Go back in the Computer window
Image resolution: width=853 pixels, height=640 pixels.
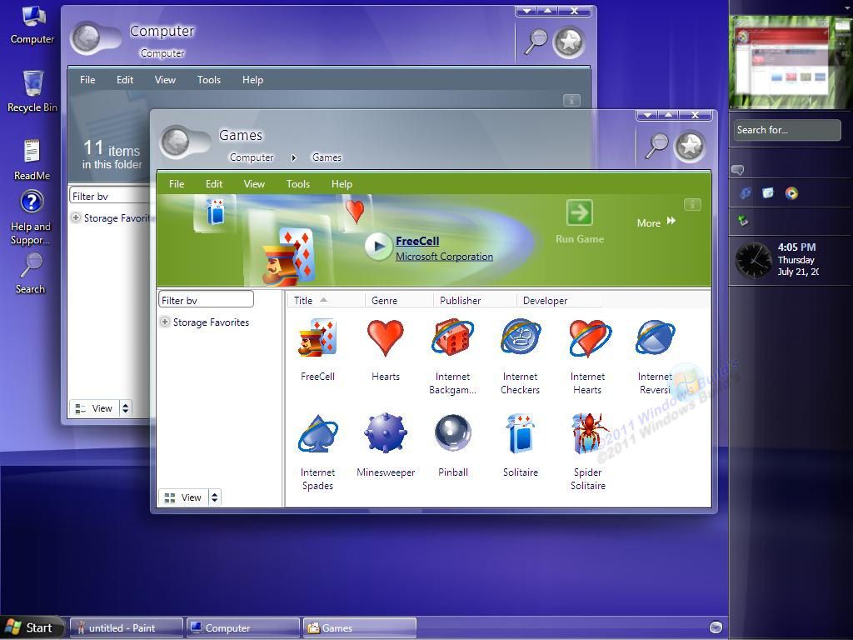[87, 37]
